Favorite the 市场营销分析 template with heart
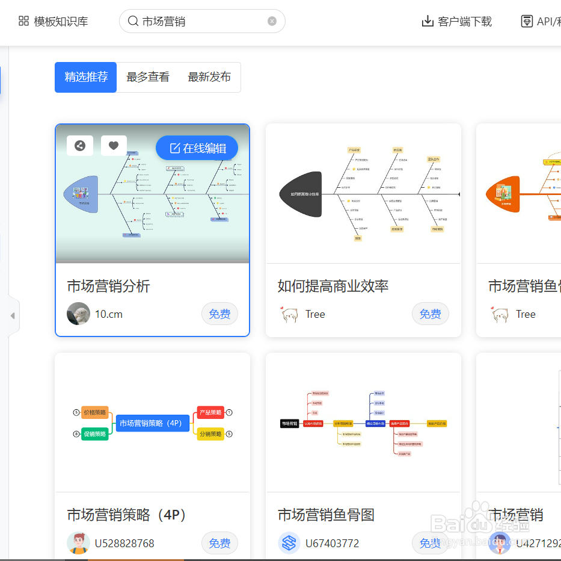The image size is (561, 561). pyautogui.click(x=114, y=146)
